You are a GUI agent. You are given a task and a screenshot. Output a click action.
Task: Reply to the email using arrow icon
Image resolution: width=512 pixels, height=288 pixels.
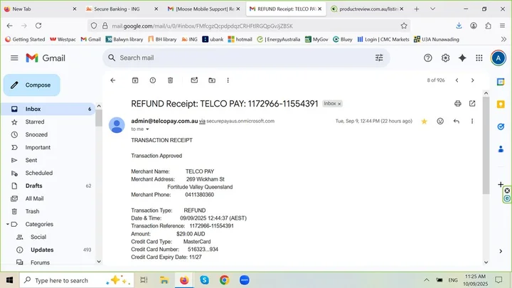(x=456, y=122)
